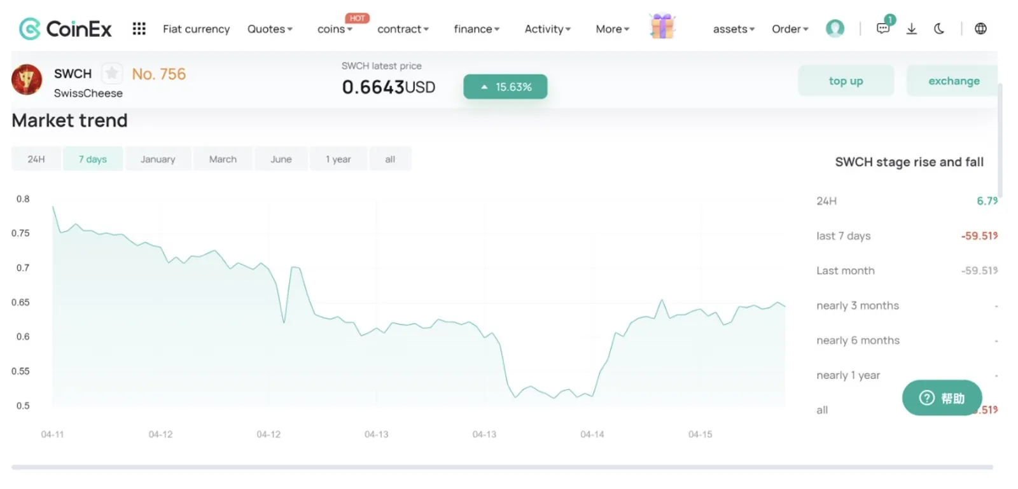Click the horizontal scrollbar at bottom
This screenshot has height=489, width=1018.
tap(502, 467)
